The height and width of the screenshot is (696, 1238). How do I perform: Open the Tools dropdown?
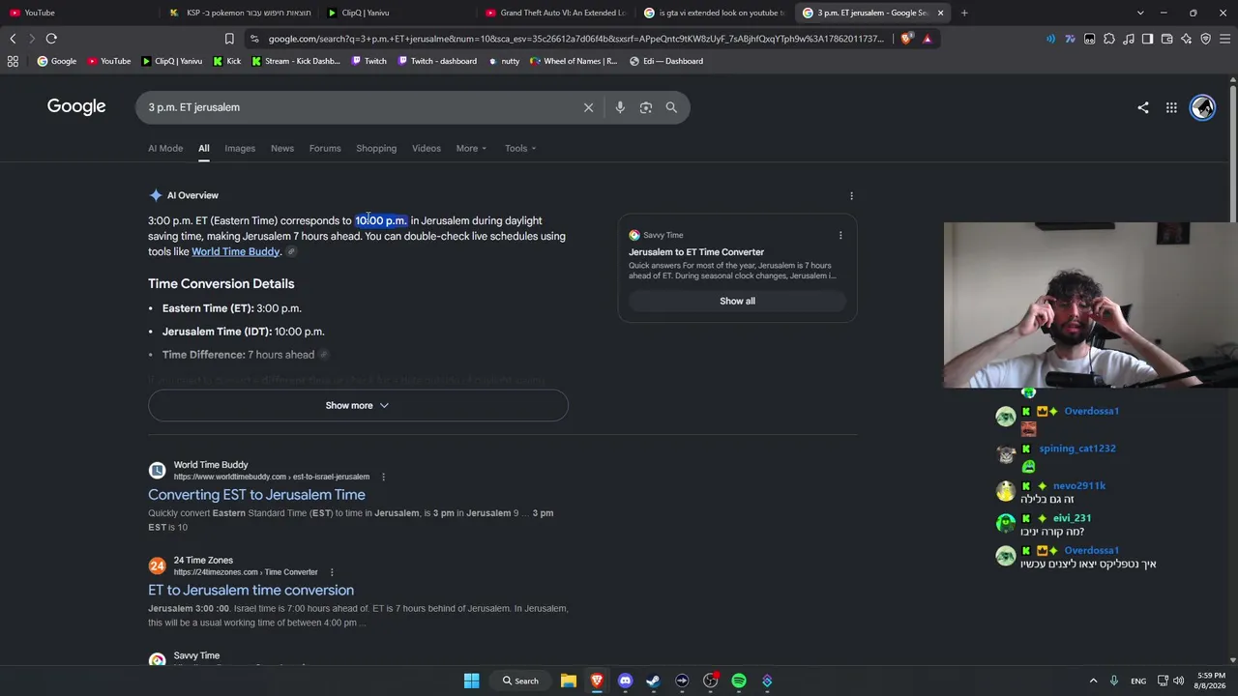click(x=520, y=148)
